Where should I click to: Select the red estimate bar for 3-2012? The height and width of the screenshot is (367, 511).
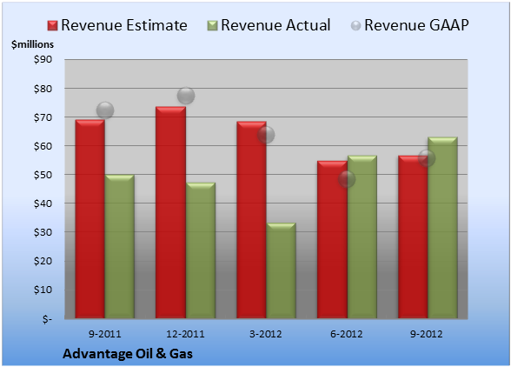click(x=251, y=220)
